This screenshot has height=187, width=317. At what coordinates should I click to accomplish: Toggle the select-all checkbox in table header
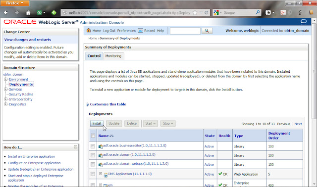[93, 136]
